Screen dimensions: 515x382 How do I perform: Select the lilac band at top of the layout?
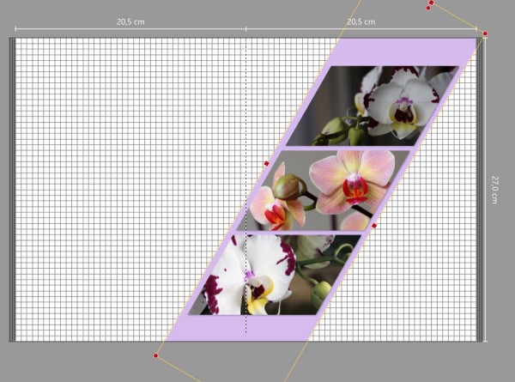(403, 52)
